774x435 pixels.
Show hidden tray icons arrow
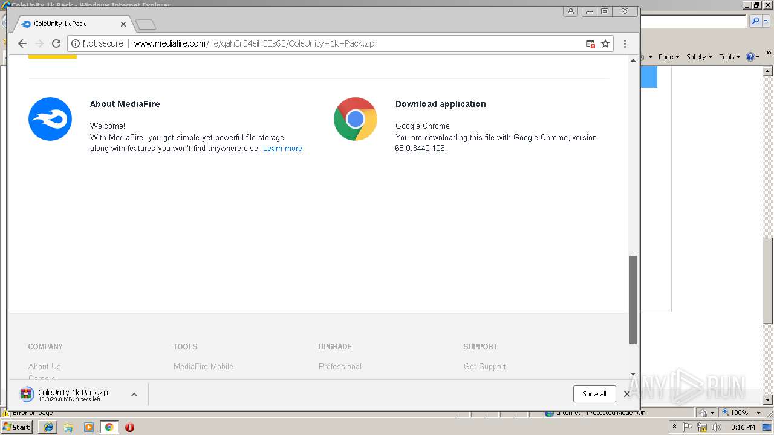click(x=674, y=427)
